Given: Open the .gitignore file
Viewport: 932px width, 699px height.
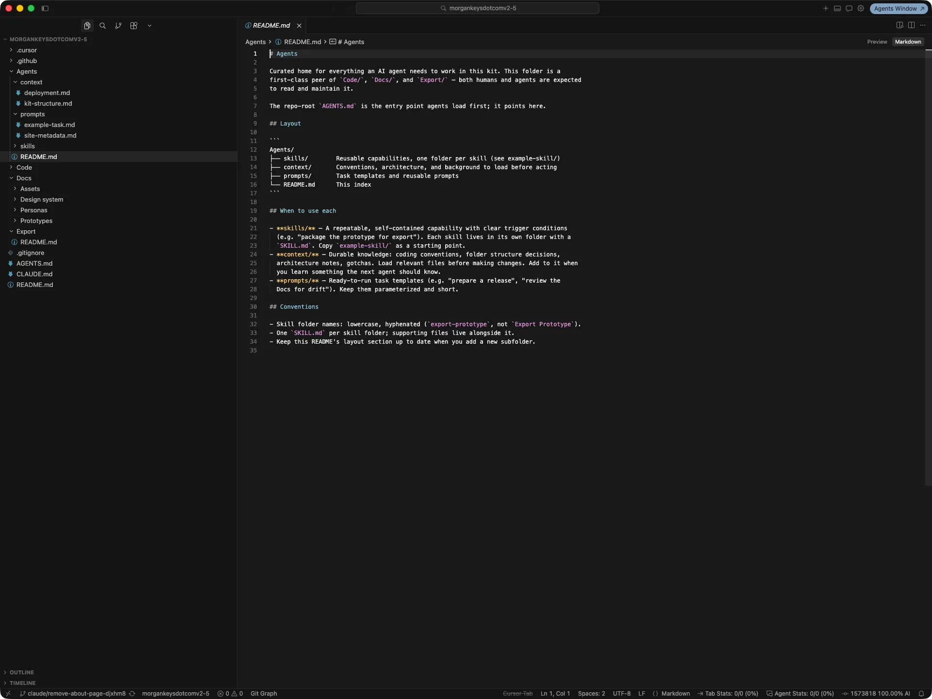Looking at the screenshot, I should pyautogui.click(x=30, y=253).
